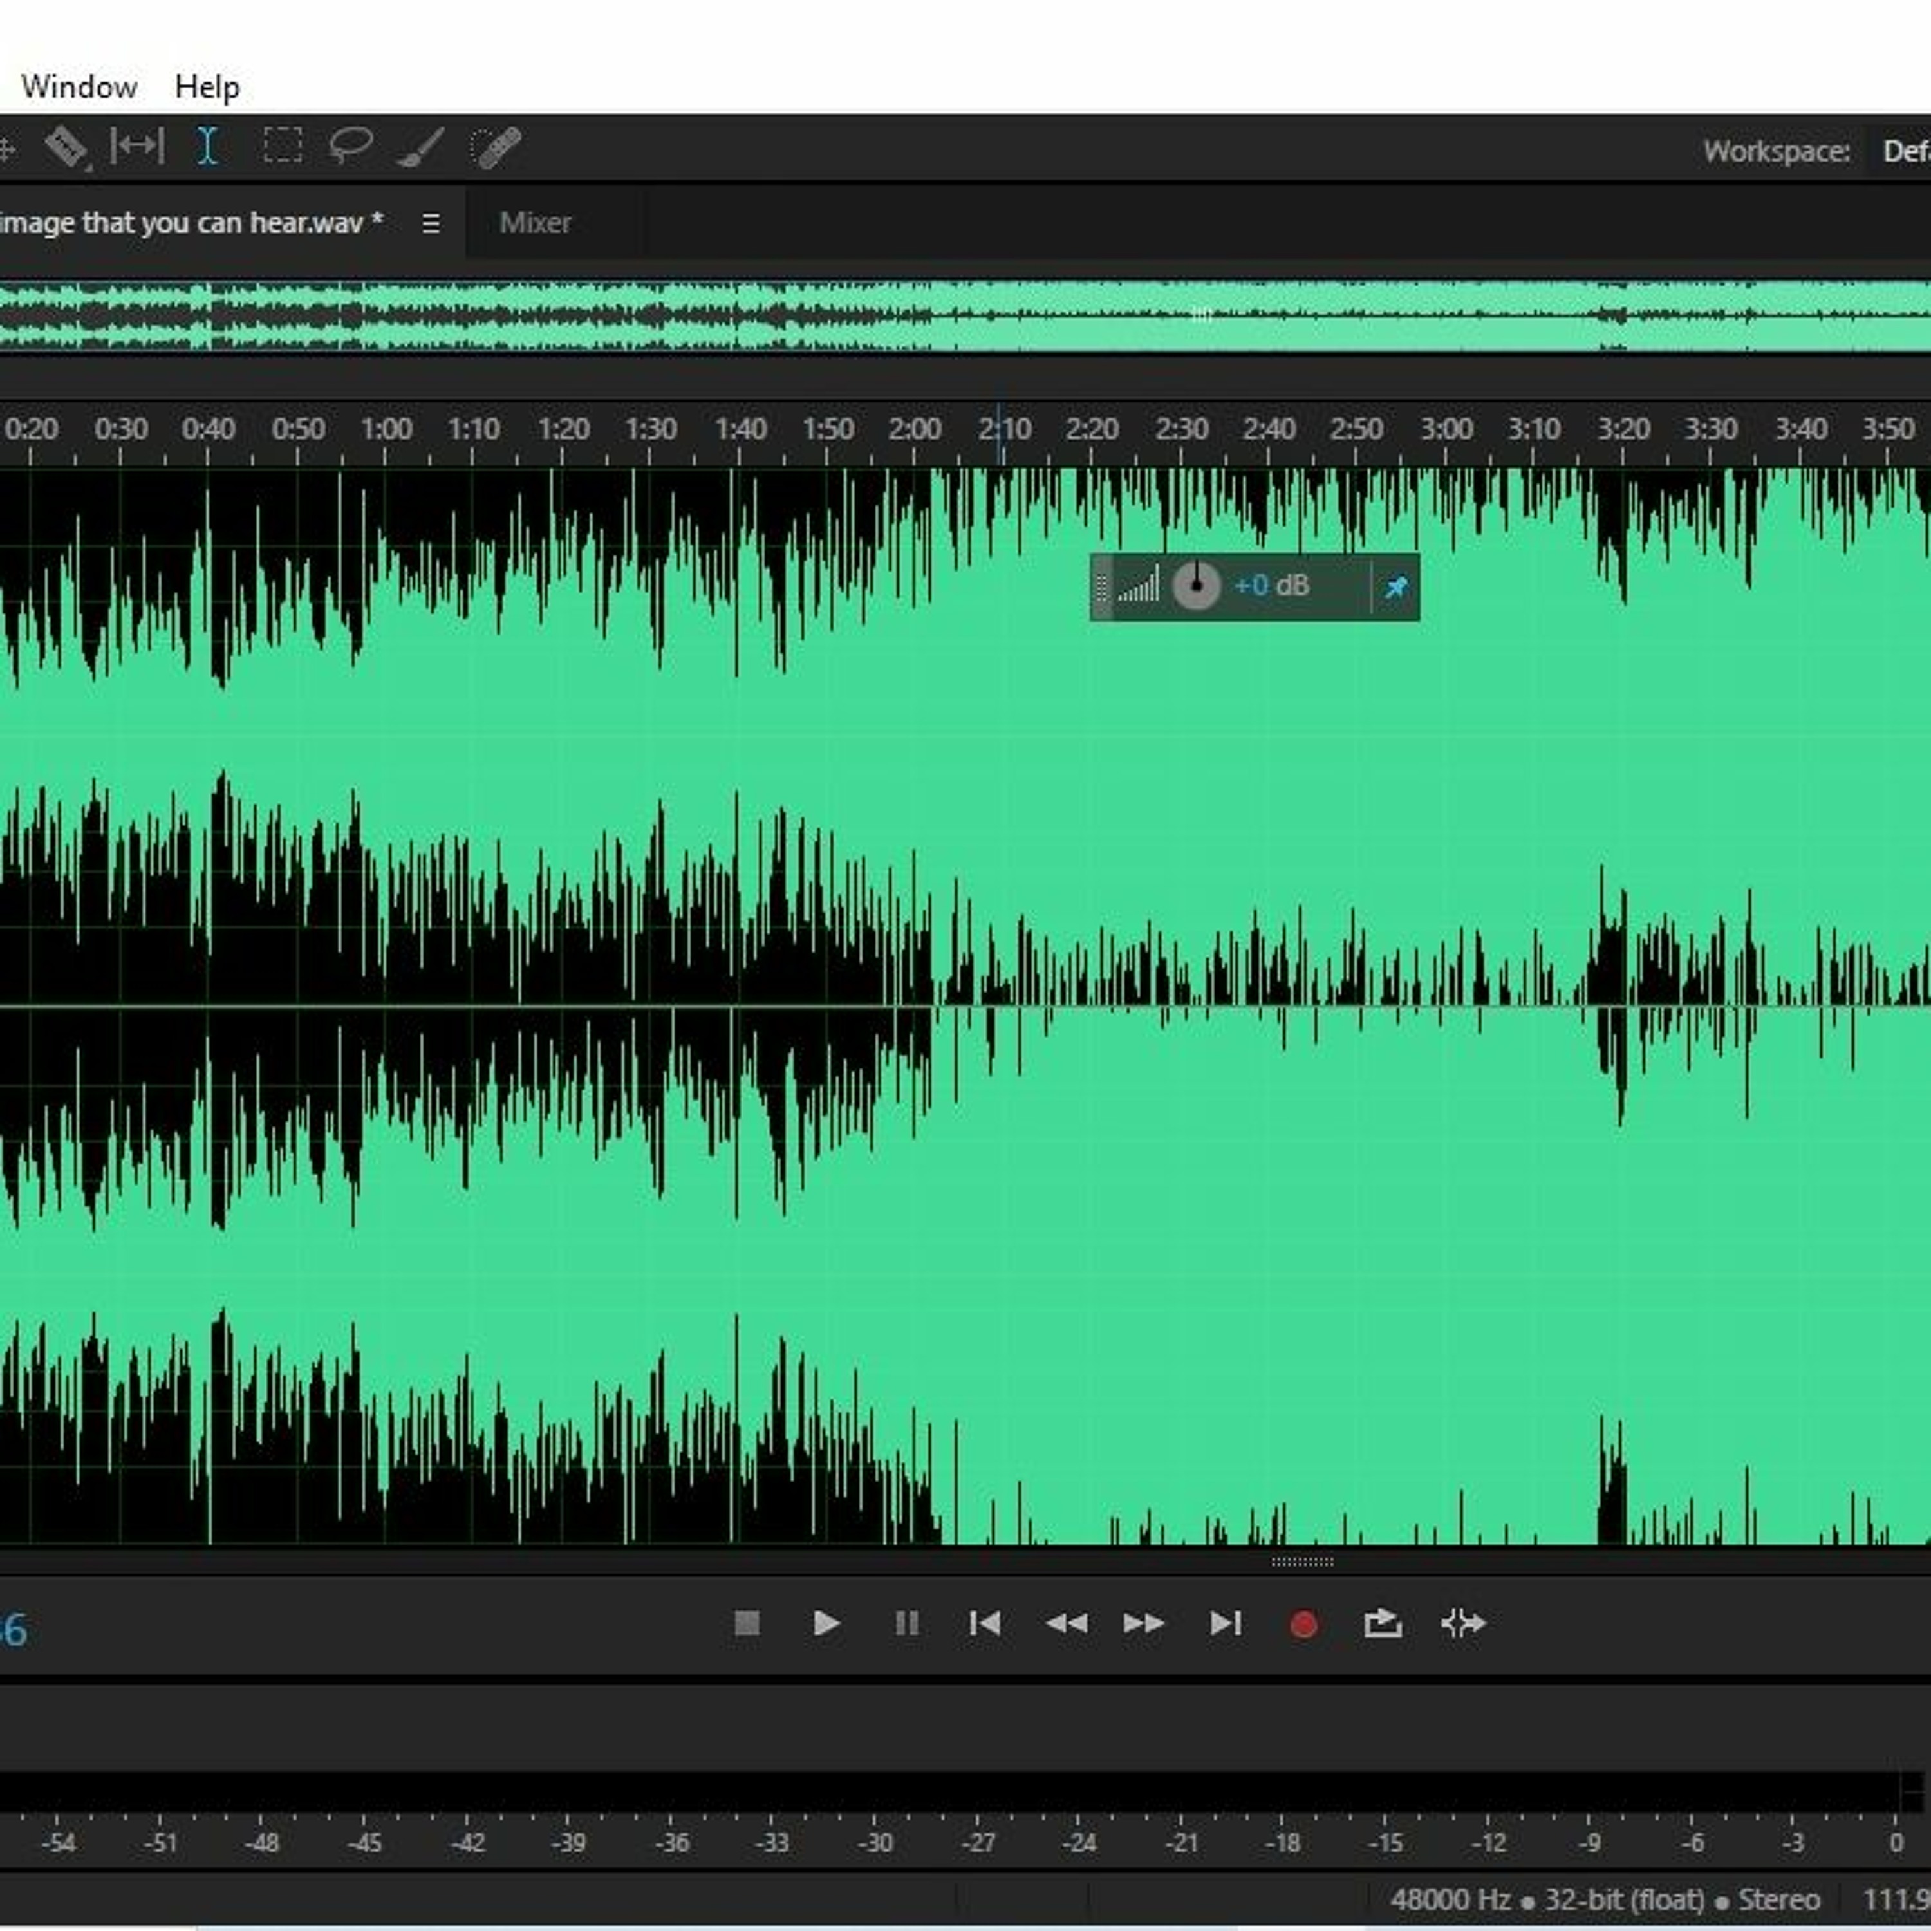Image resolution: width=1931 pixels, height=1931 pixels.
Task: Click the -27 mark on level meter
Action: 978,1842
